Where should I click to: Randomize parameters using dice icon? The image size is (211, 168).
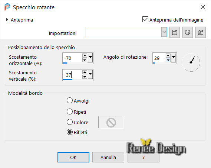pyautogui.click(x=187, y=32)
